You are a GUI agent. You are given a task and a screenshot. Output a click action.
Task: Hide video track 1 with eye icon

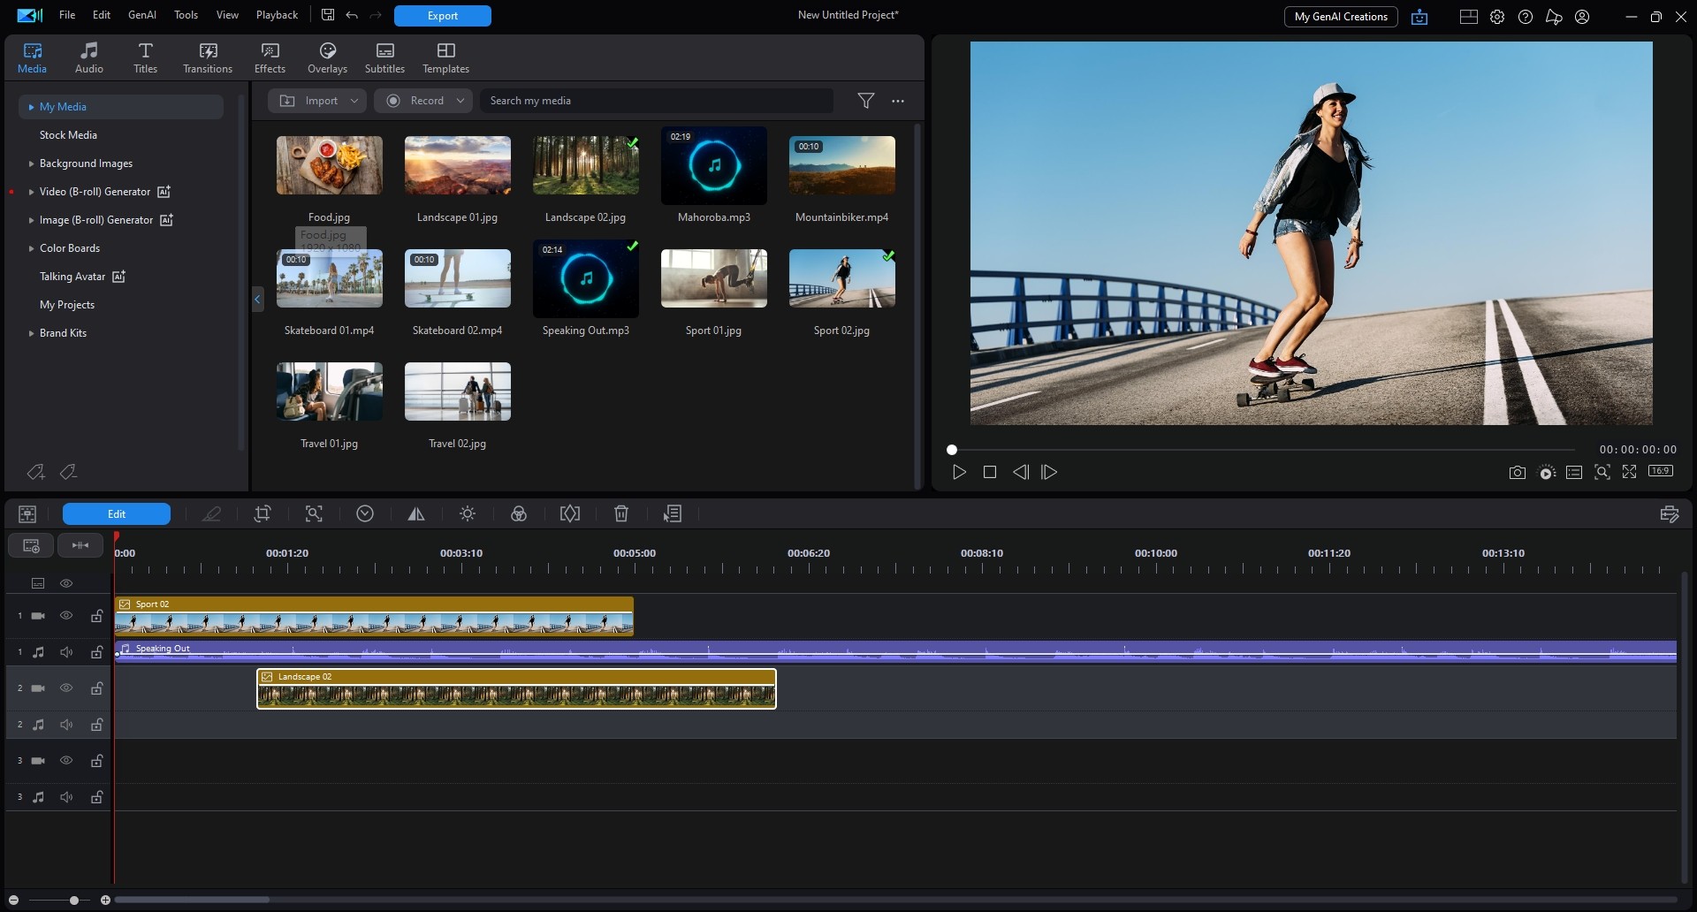coord(66,616)
